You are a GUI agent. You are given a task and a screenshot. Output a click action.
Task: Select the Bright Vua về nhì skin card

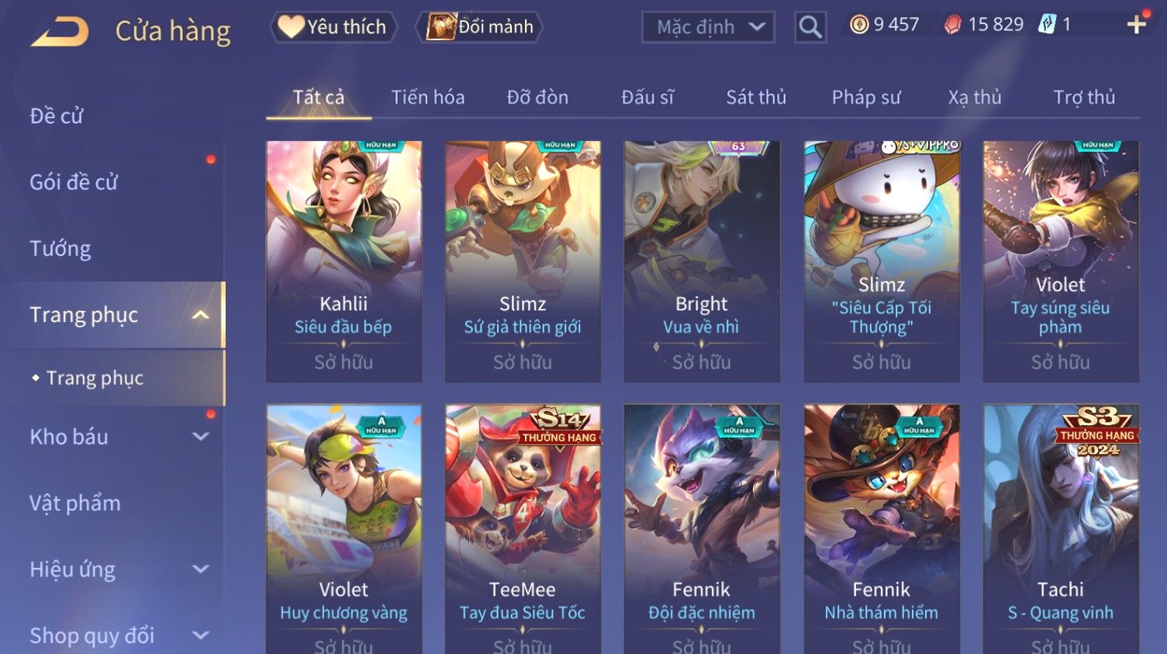pos(702,261)
